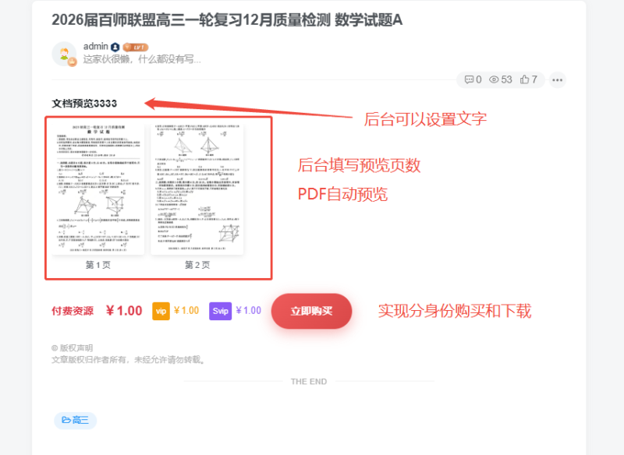Click the author bio text 这家伙很懒
This screenshot has height=455, width=624.
[x=142, y=59]
